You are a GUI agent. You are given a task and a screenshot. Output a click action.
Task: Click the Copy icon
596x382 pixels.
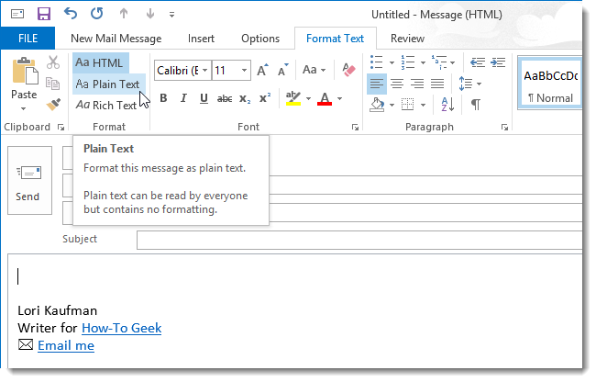click(53, 84)
